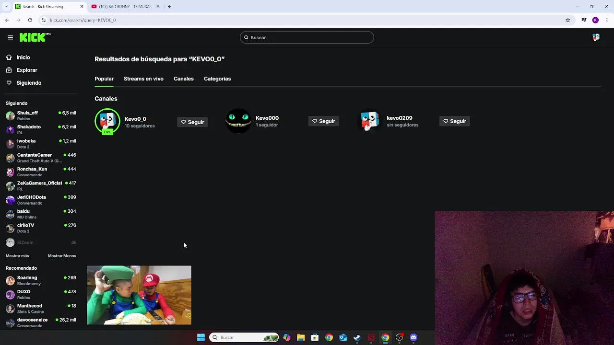The width and height of the screenshot is (614, 345).
Task: Open Dota 2 from the taskbar
Action: point(371,337)
